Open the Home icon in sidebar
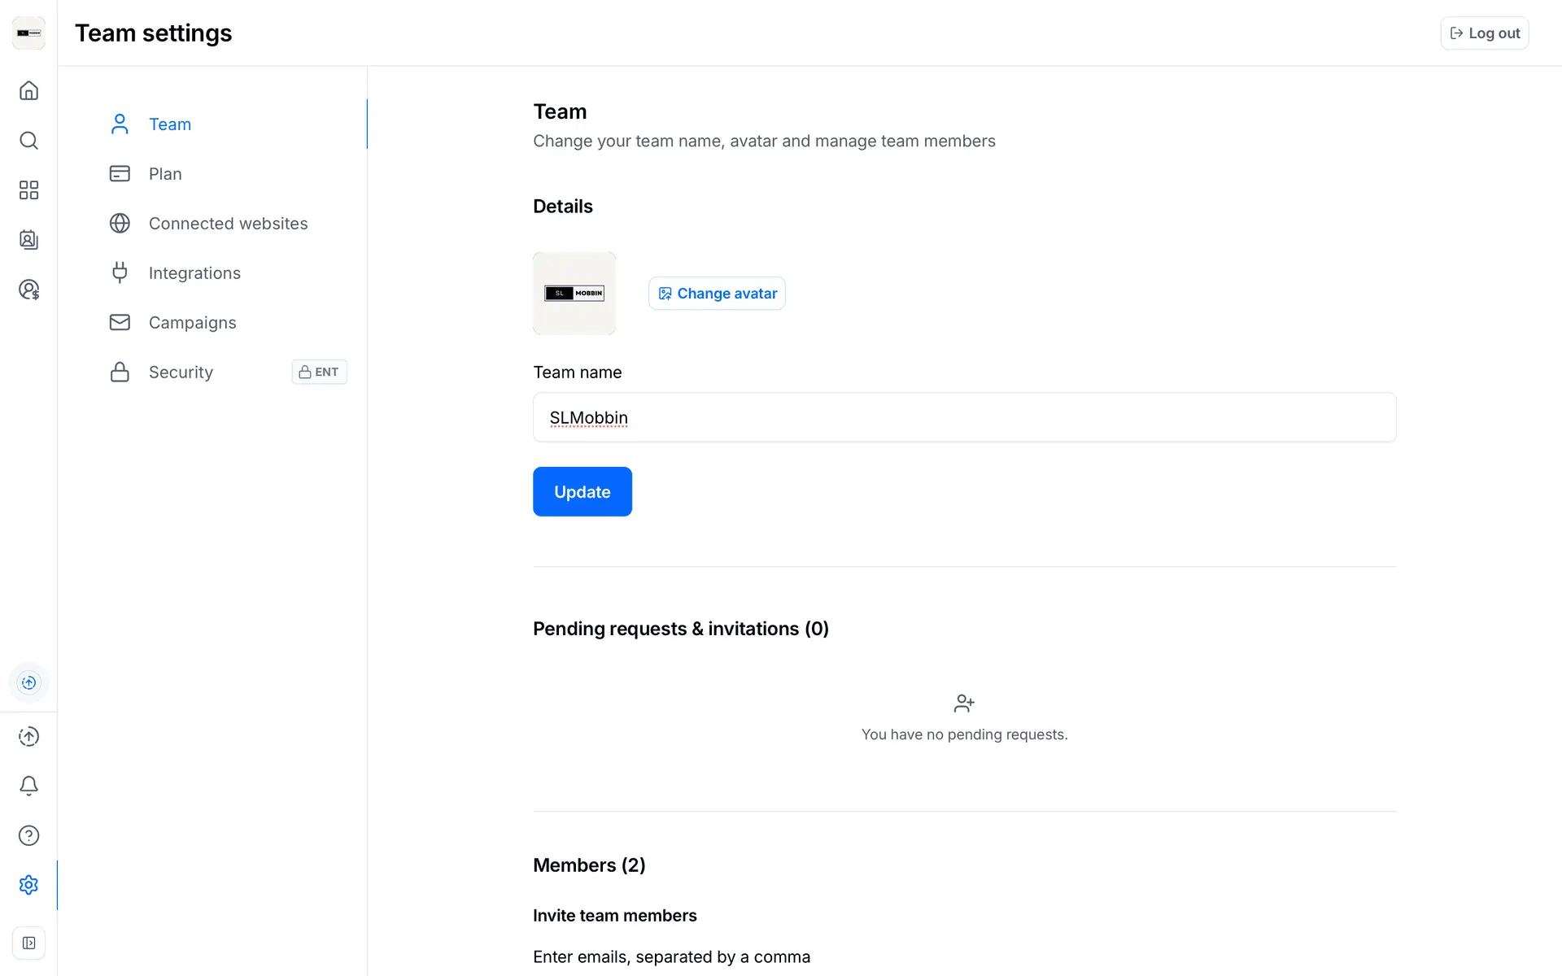1562x976 pixels. (x=28, y=90)
